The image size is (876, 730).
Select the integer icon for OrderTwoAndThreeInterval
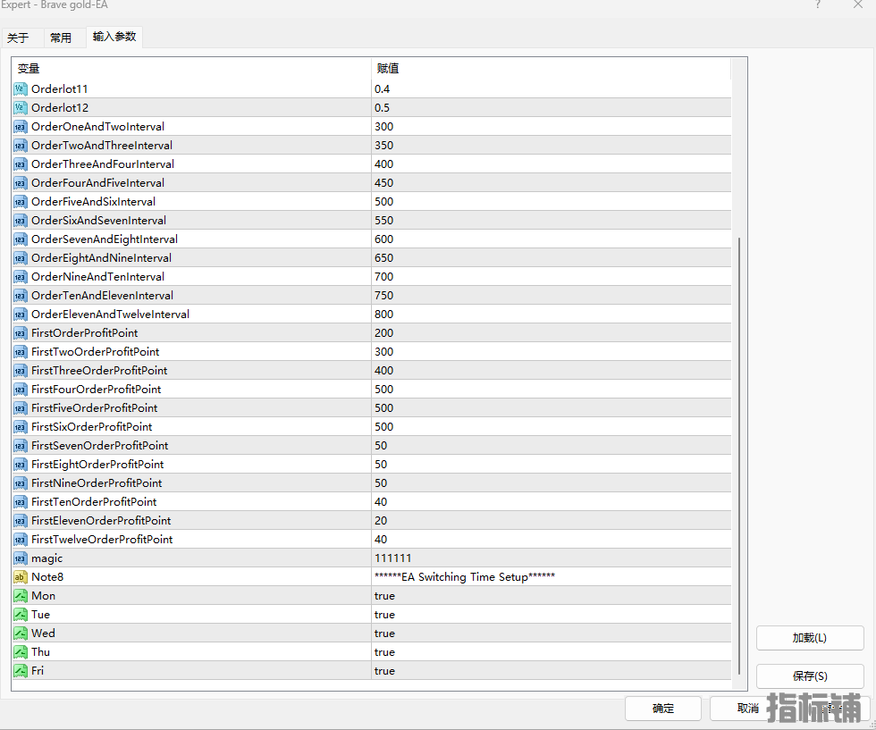click(x=20, y=146)
